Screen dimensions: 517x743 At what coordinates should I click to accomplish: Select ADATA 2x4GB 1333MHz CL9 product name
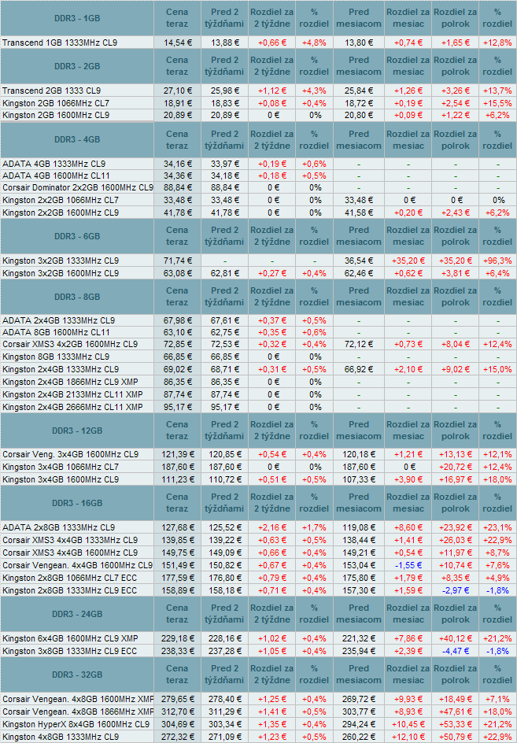[x=58, y=321]
